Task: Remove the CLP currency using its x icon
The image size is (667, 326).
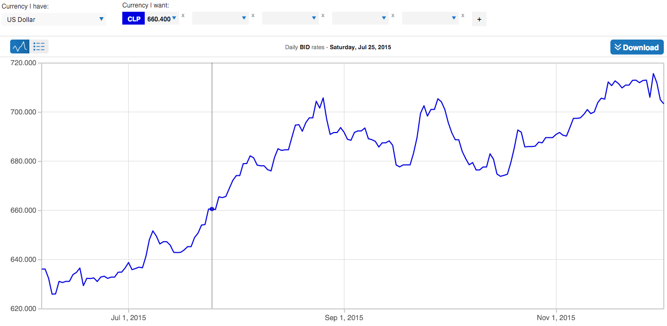Action: pos(183,15)
